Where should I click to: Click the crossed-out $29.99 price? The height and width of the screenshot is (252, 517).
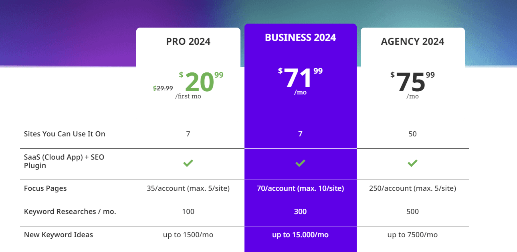163,88
